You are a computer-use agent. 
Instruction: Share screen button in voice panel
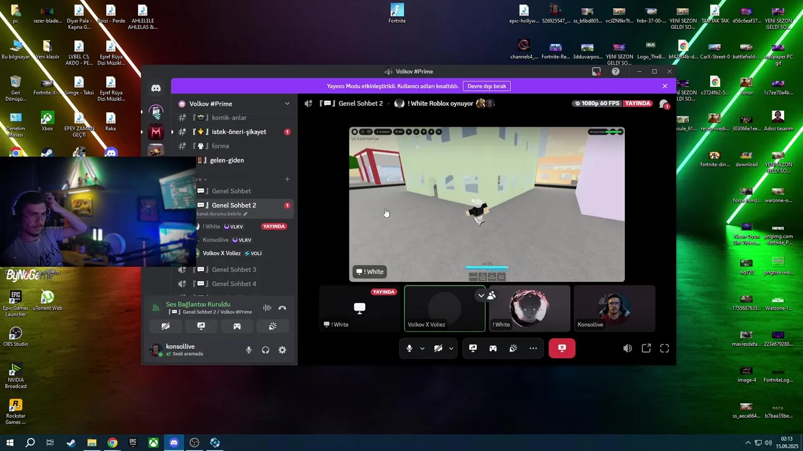(x=201, y=326)
